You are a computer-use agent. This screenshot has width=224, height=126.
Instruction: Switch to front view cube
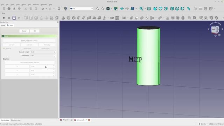coord(155,9)
